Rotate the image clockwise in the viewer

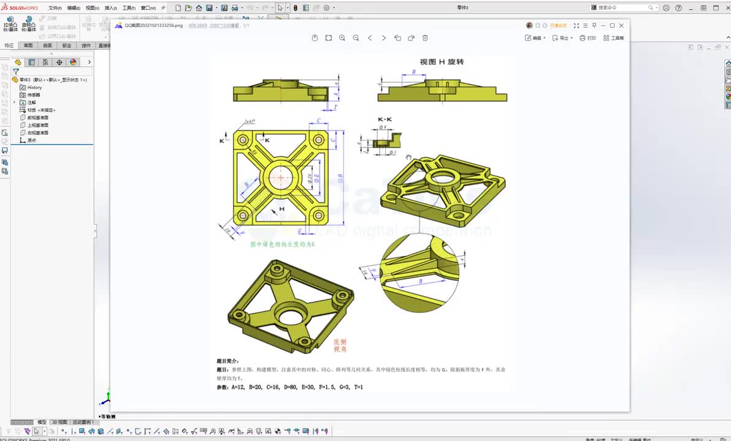[411, 38]
